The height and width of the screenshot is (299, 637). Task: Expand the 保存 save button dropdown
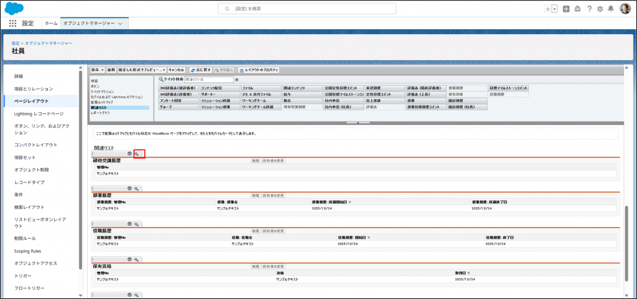(x=101, y=70)
